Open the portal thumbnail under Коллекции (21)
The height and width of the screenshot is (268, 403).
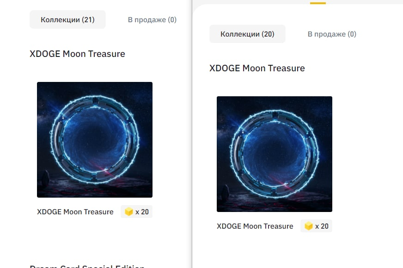point(95,140)
